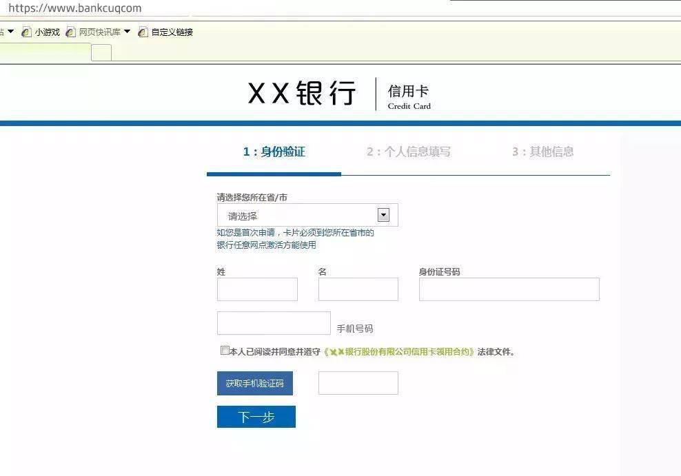
Task: Click 获取手机验证码 to request SMS code
Action: pyautogui.click(x=255, y=383)
